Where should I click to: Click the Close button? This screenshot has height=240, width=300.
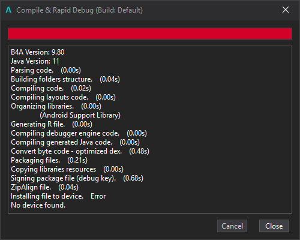click(x=274, y=226)
